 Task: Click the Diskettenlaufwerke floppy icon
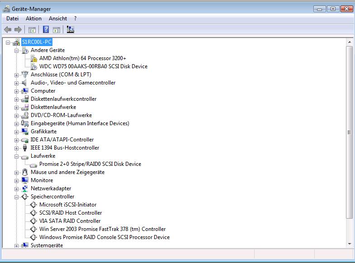coord(25,107)
